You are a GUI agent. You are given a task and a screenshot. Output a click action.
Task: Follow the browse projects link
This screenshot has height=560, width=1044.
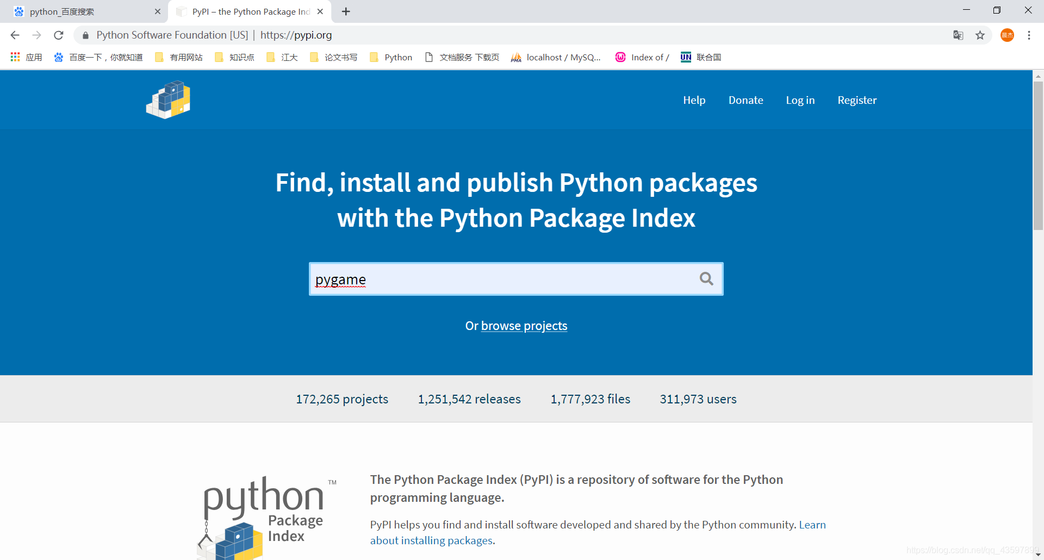[x=524, y=326]
